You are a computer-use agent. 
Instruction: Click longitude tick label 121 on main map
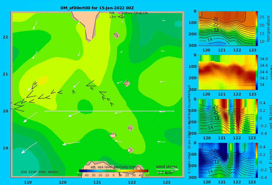[97, 182]
